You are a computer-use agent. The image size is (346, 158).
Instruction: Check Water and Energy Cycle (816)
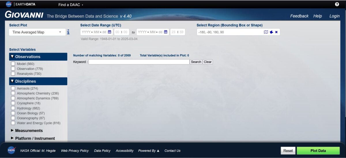pos(13,123)
